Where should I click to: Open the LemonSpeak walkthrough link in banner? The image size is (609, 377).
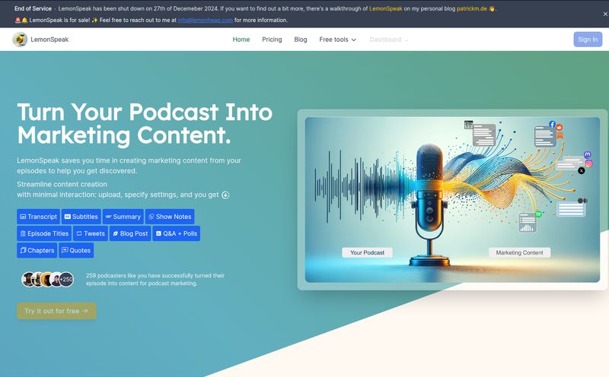(x=386, y=8)
